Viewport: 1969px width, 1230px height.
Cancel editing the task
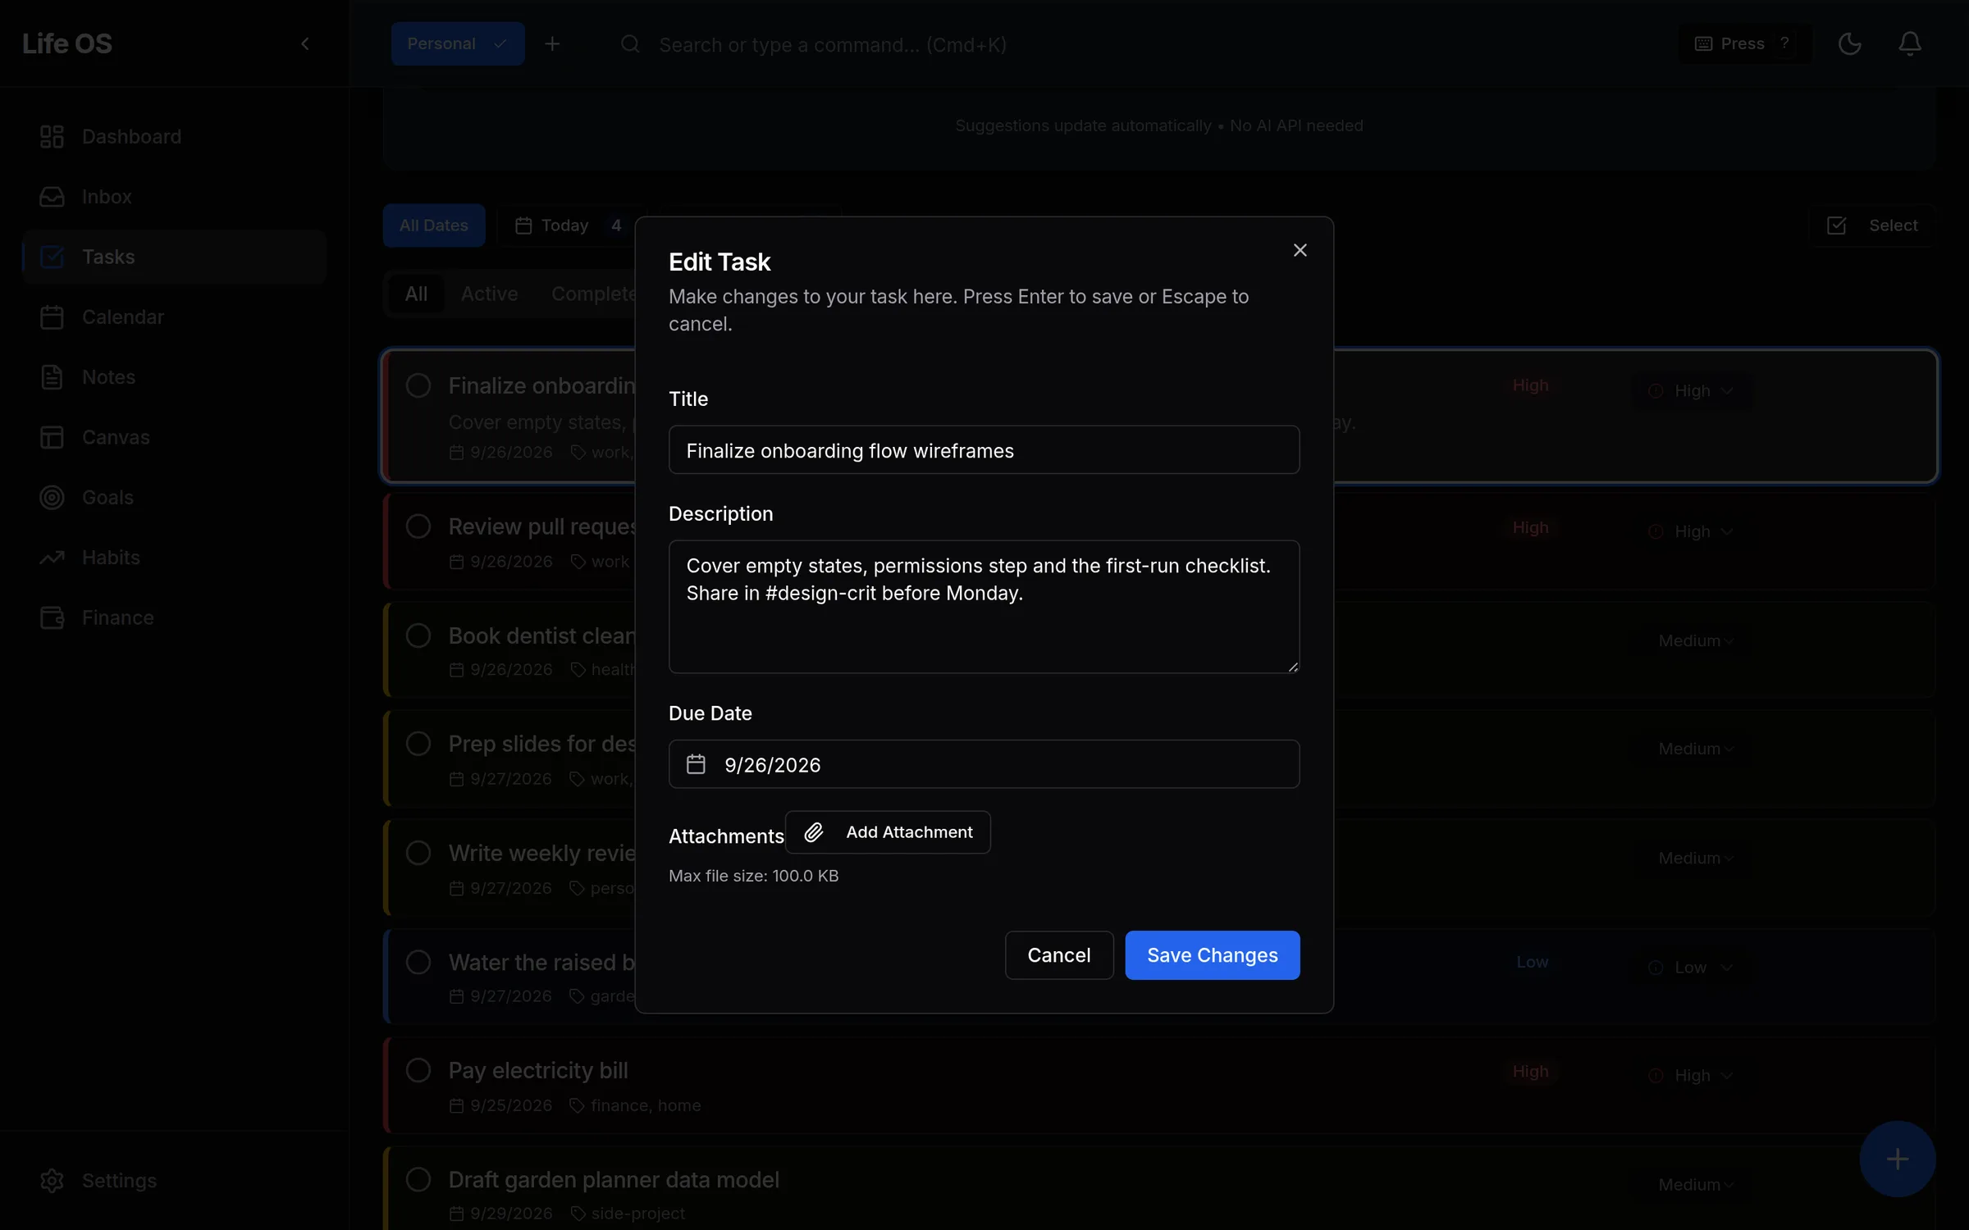tap(1058, 955)
